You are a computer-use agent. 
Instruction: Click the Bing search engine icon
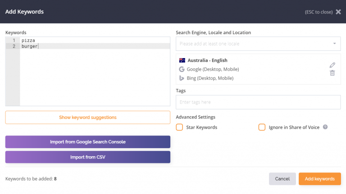pos(182,78)
